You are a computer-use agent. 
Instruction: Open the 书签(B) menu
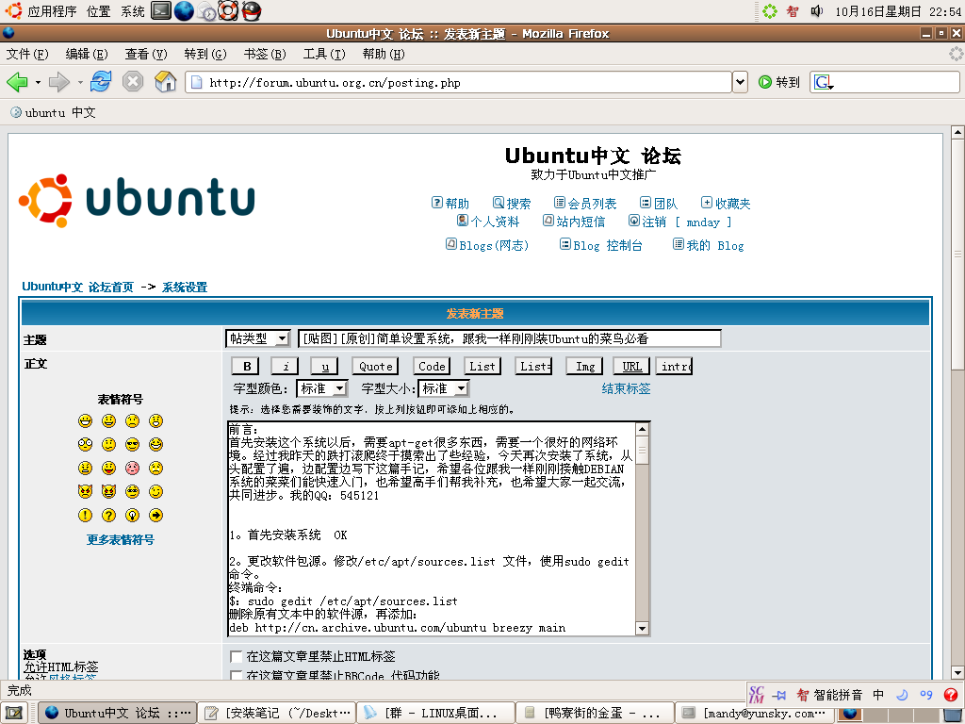(x=265, y=54)
